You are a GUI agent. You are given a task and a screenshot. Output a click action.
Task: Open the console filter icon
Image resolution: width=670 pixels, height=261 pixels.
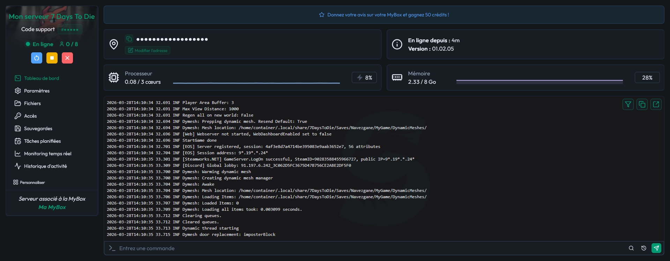628,104
